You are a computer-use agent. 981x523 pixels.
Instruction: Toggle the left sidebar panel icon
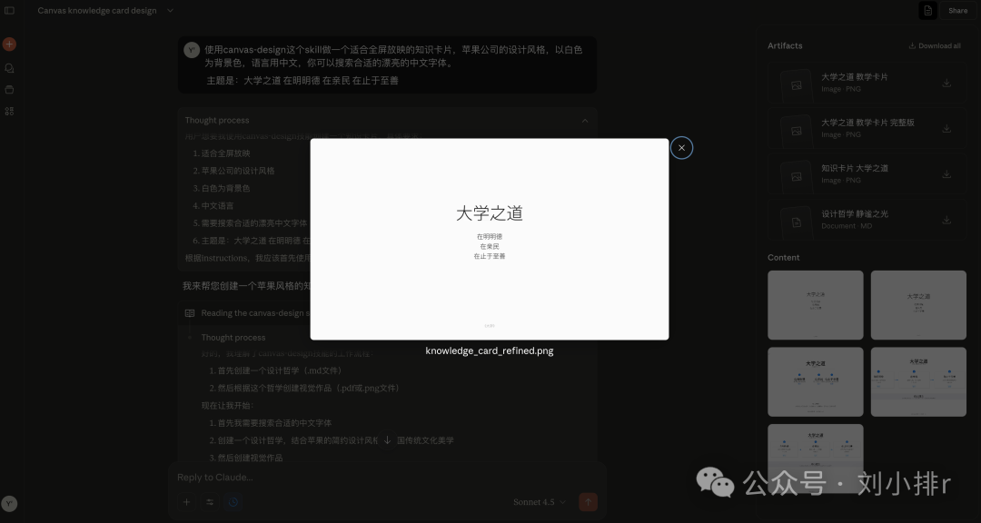pos(10,11)
